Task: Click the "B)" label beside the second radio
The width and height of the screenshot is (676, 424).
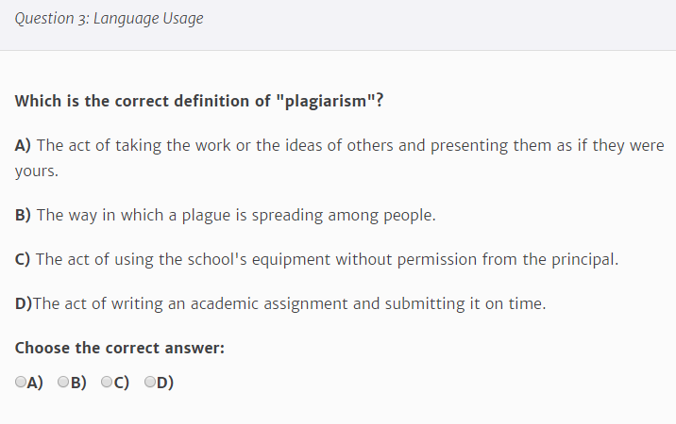Action: pyautogui.click(x=79, y=383)
